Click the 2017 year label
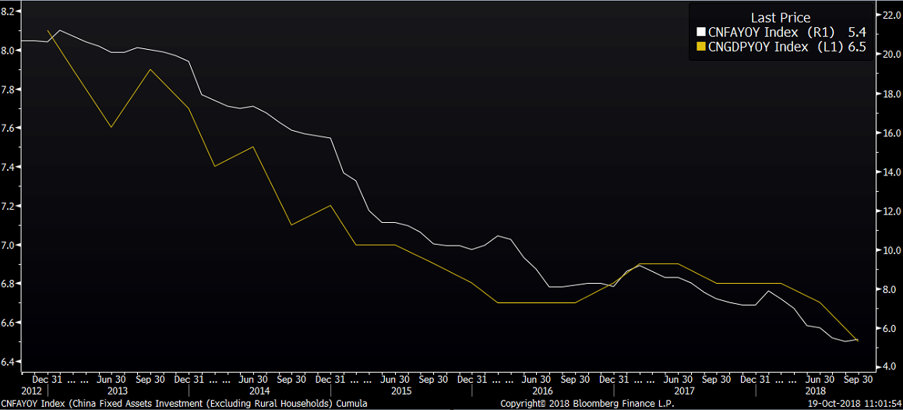Viewport: 903px width, 410px height. 684,391
